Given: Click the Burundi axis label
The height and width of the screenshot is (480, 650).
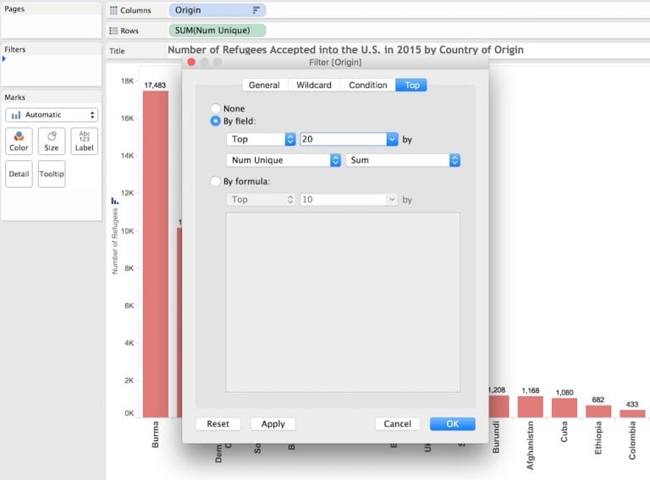Looking at the screenshot, I should [496, 437].
